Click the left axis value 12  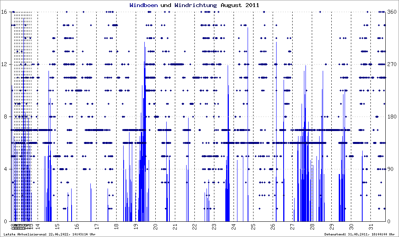(x=4, y=64)
